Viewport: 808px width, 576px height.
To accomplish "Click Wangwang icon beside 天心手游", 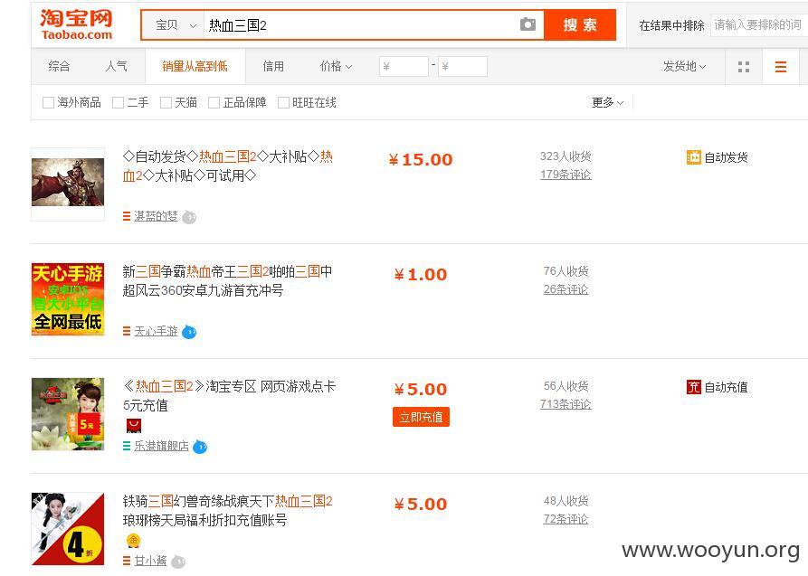I will tap(189, 332).
